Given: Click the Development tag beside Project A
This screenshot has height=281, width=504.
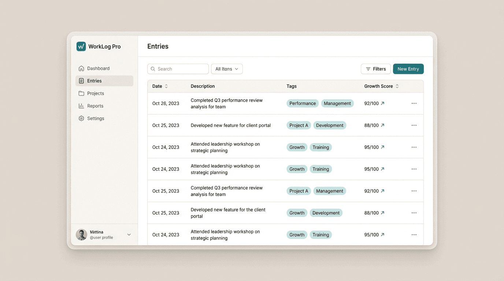Looking at the screenshot, I should 330,125.
